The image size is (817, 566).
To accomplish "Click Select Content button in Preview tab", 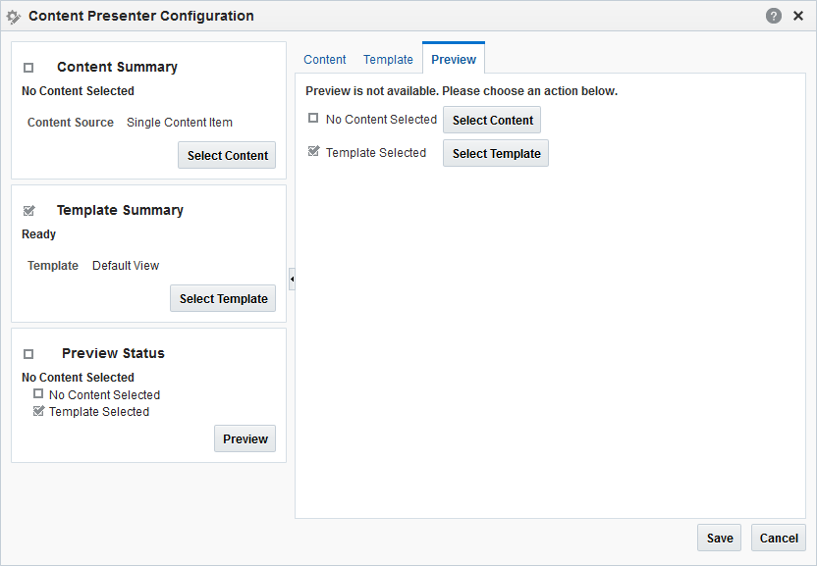I will coord(492,120).
